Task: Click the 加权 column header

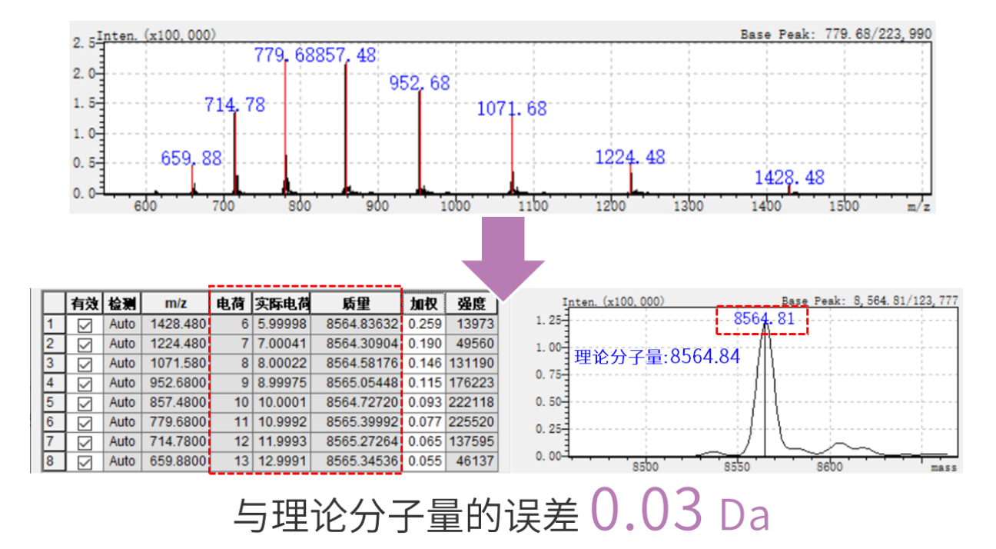Action: click(x=423, y=304)
